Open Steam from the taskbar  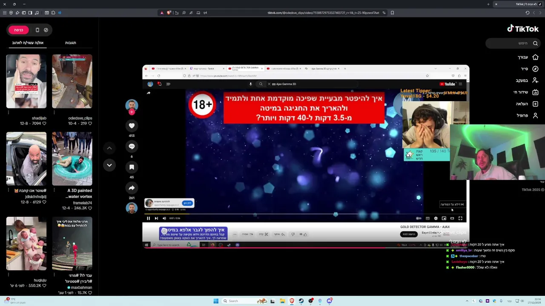301,301
